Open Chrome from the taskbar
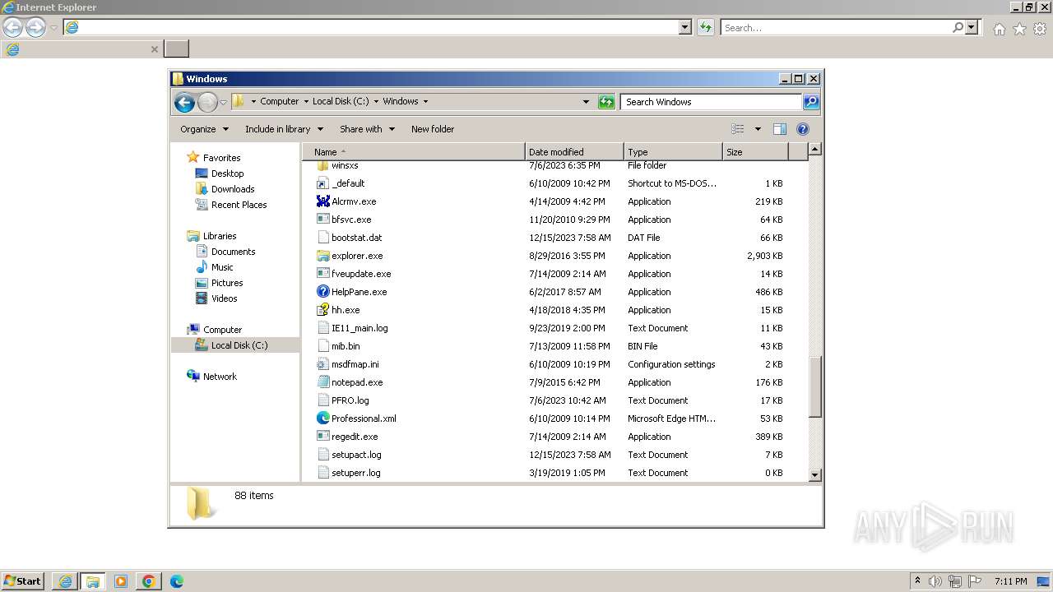Screen dimensions: 1053x592 [x=148, y=581]
